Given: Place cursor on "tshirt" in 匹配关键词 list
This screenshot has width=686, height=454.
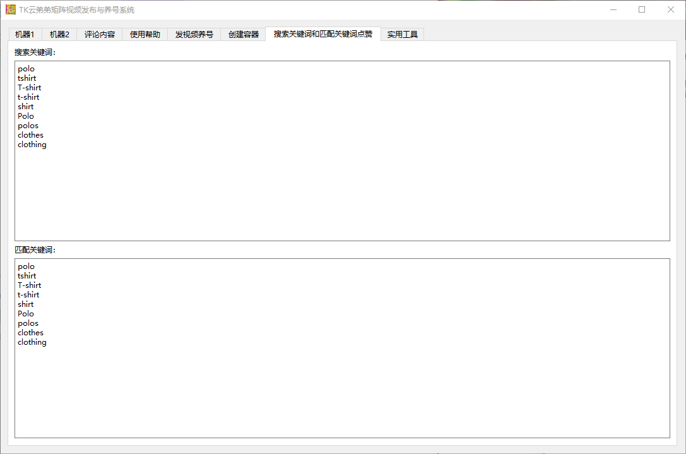Looking at the screenshot, I should click(27, 276).
